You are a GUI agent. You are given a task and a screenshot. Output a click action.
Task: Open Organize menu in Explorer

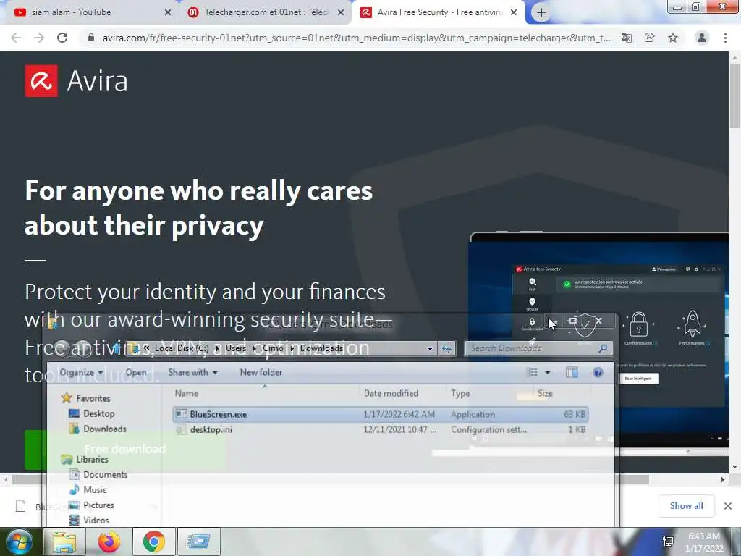pyautogui.click(x=81, y=373)
